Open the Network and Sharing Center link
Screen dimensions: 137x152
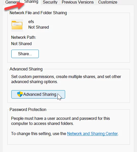click(92, 134)
